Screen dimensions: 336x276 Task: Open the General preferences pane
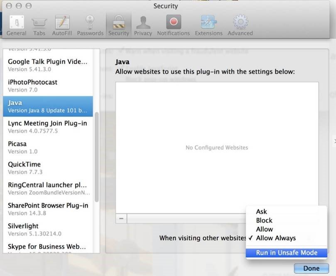17,25
